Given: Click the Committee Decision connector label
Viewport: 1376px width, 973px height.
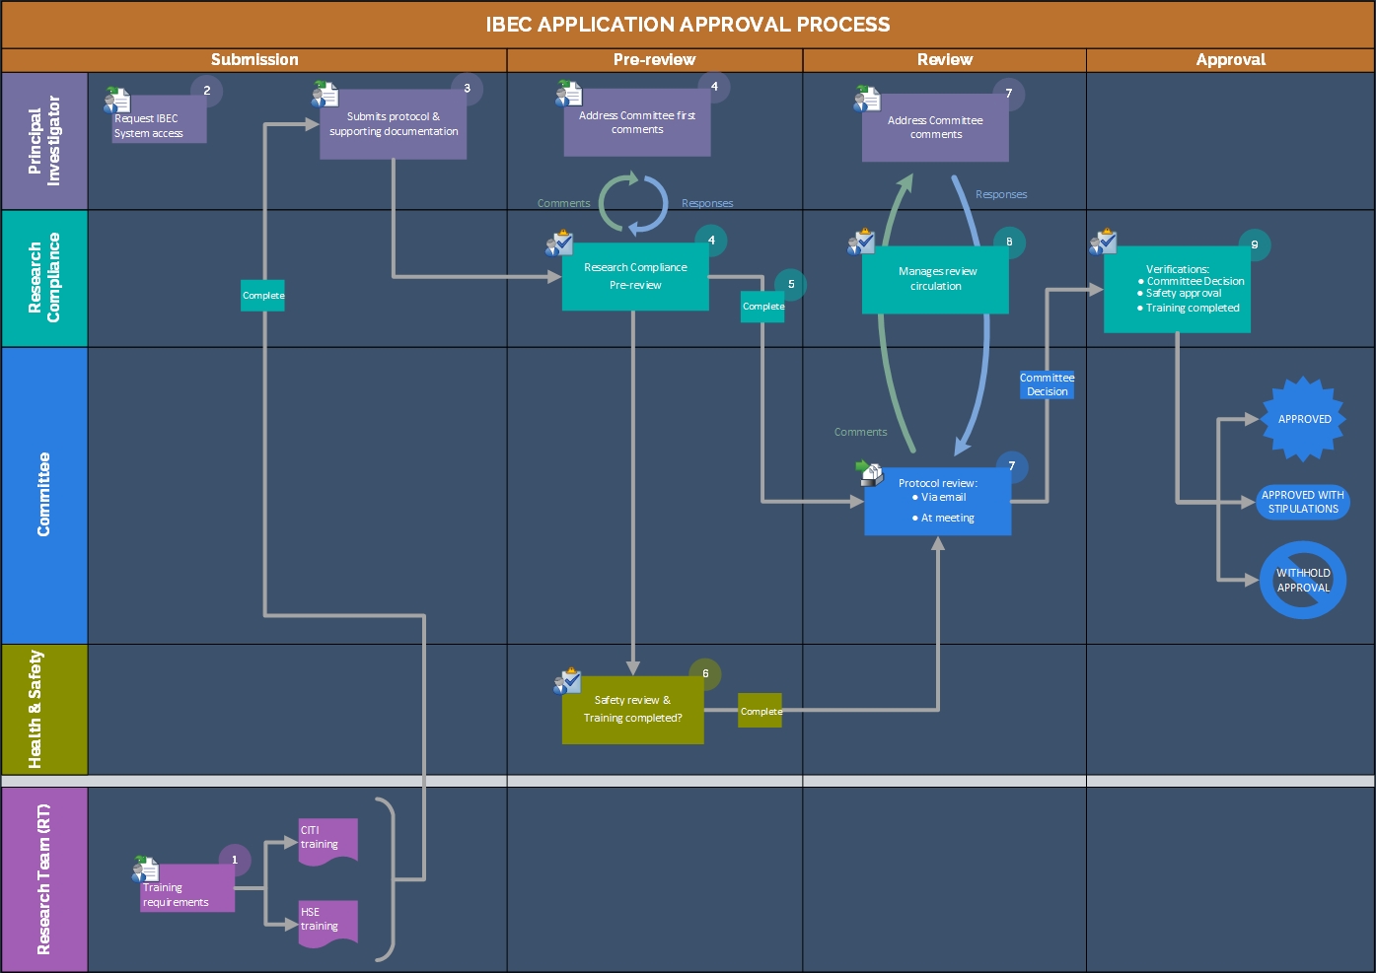Looking at the screenshot, I should [1047, 384].
